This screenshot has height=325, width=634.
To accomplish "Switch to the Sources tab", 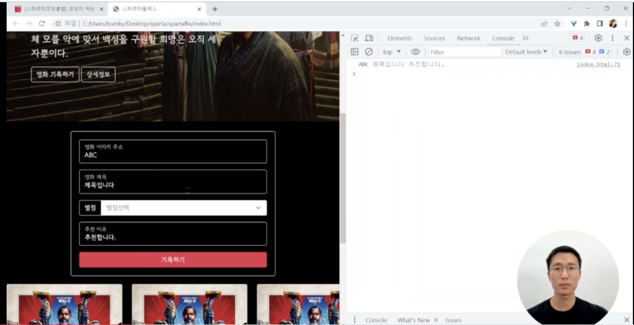I will [434, 38].
